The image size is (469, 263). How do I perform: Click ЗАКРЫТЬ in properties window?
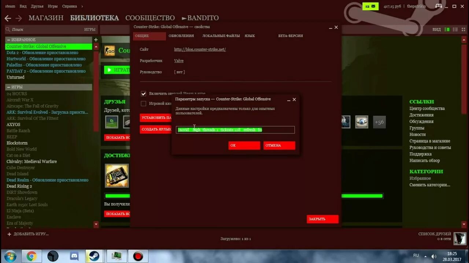click(322, 219)
